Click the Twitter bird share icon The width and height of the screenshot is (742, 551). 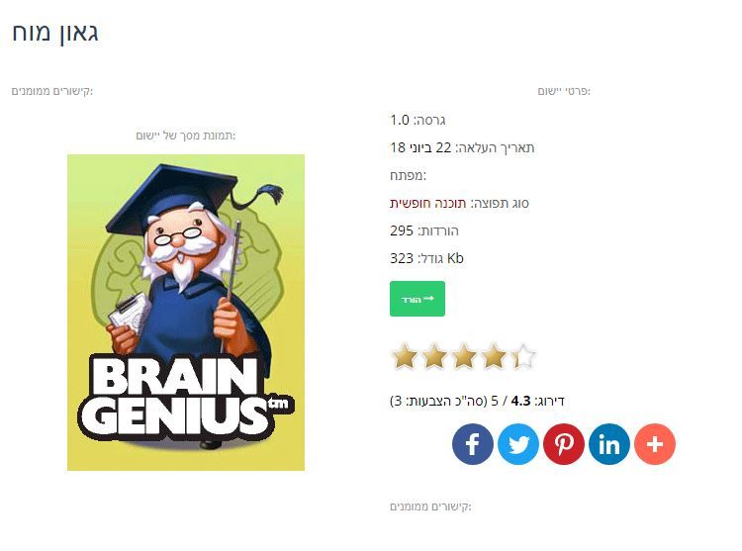[518, 443]
